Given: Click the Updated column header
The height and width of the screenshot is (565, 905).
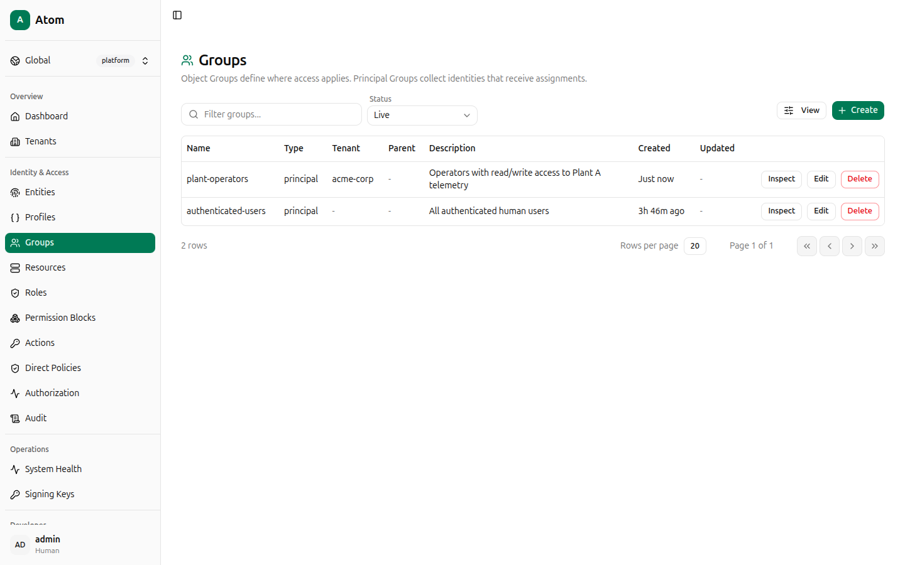Looking at the screenshot, I should pos(717,149).
